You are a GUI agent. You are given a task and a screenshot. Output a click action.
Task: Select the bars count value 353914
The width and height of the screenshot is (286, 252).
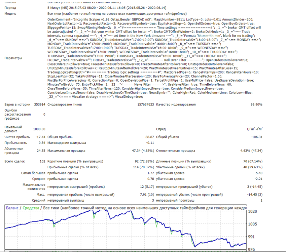pos(40,104)
